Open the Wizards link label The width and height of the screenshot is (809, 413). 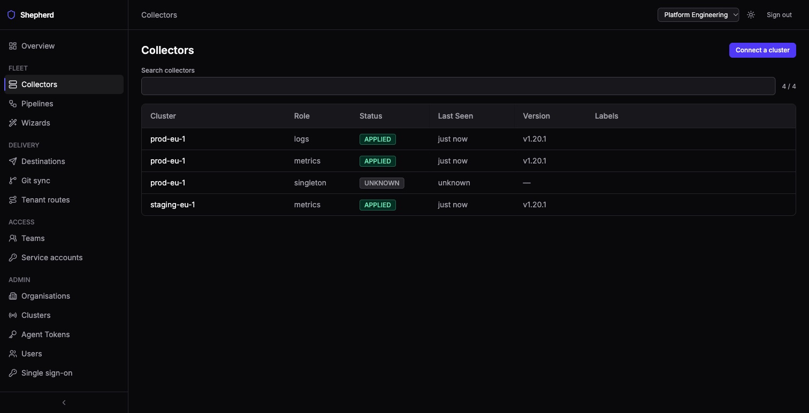36,123
